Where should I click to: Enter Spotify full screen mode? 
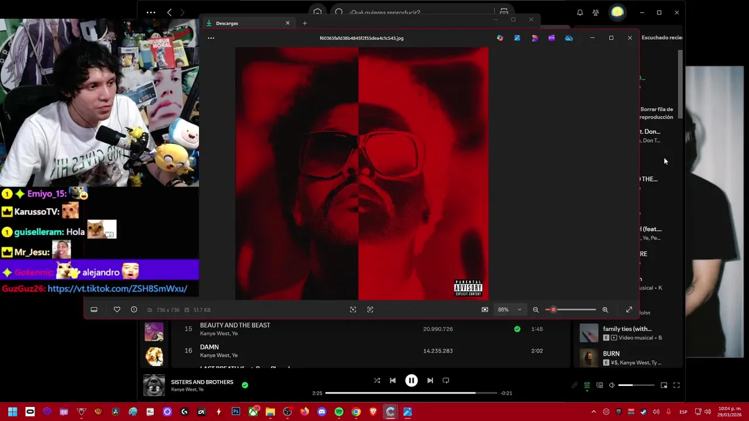(x=676, y=385)
